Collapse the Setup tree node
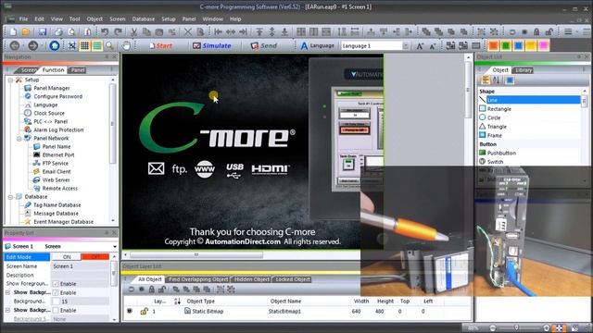The height and width of the screenshot is (333, 593). click(x=10, y=80)
